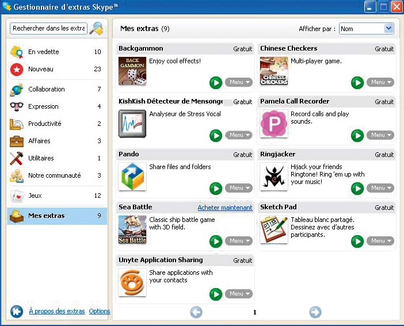Launch Pando with its green play button

point(216,189)
